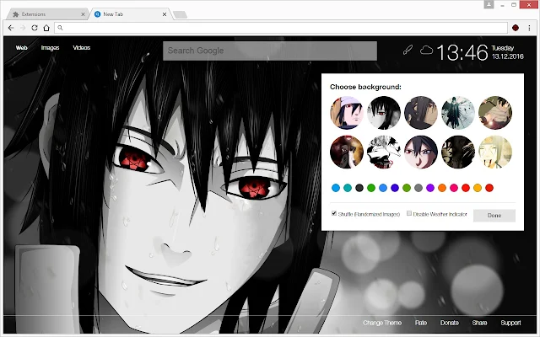The height and width of the screenshot is (337, 540).
Task: Select the Videos search category
Action: coord(82,48)
